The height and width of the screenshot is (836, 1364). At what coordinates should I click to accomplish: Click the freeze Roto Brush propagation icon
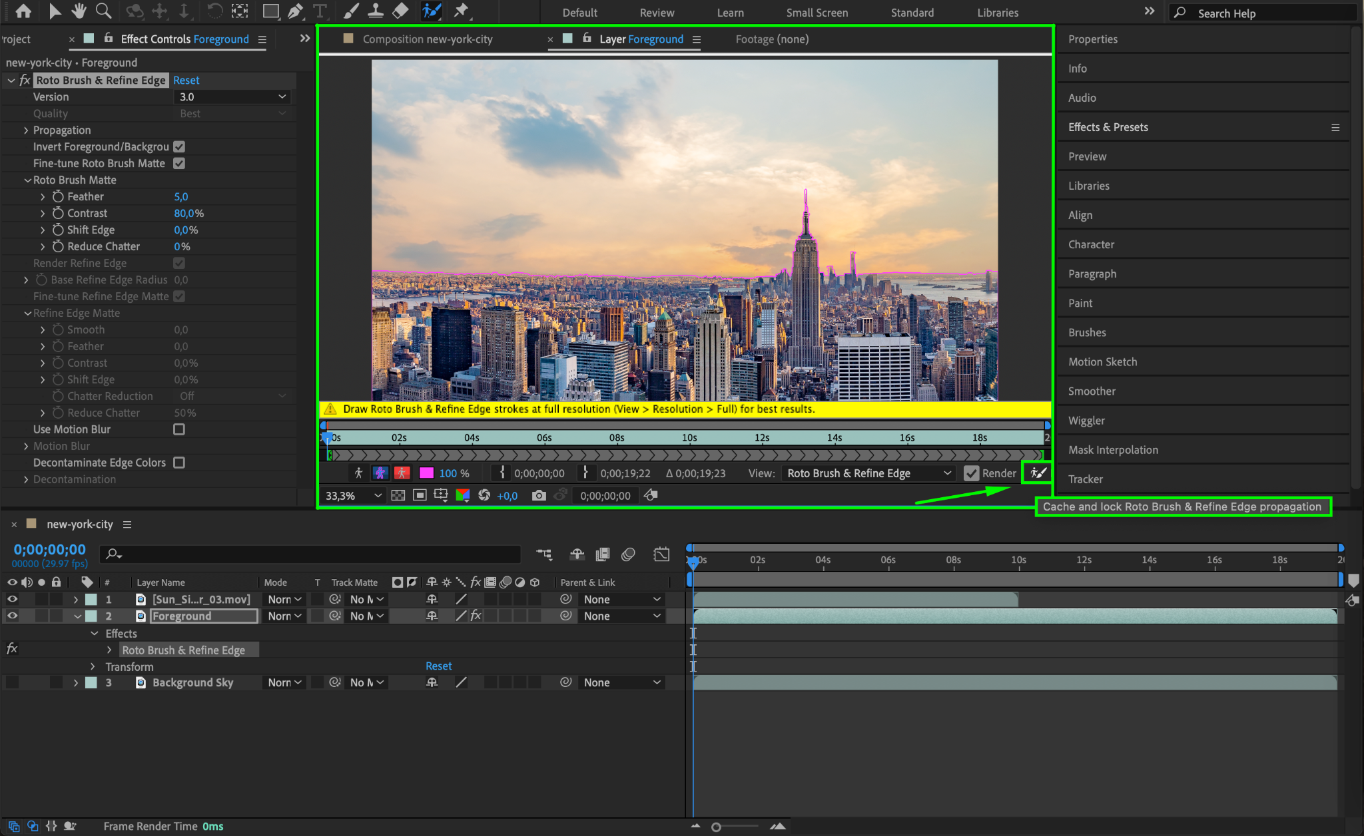click(1038, 473)
